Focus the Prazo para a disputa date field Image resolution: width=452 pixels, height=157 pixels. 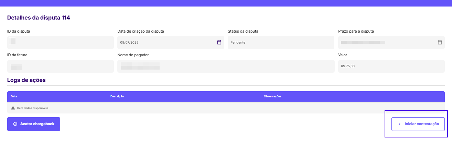coord(385,42)
